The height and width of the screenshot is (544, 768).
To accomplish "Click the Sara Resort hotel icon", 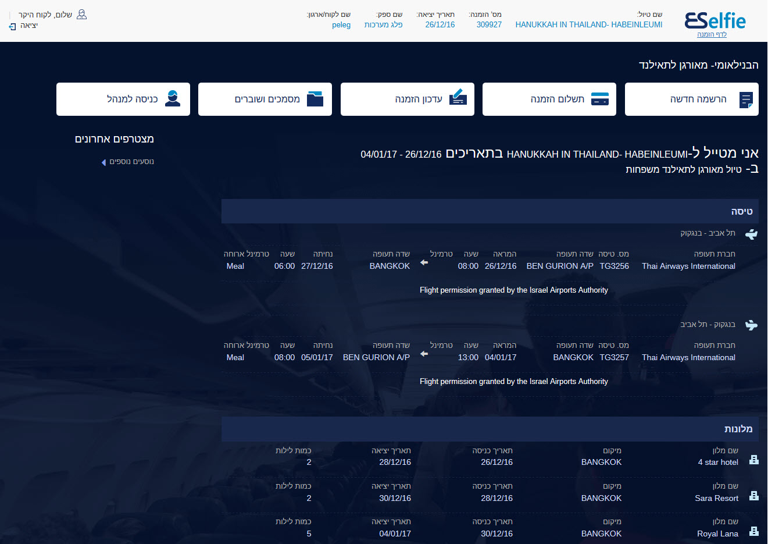I will tap(754, 496).
